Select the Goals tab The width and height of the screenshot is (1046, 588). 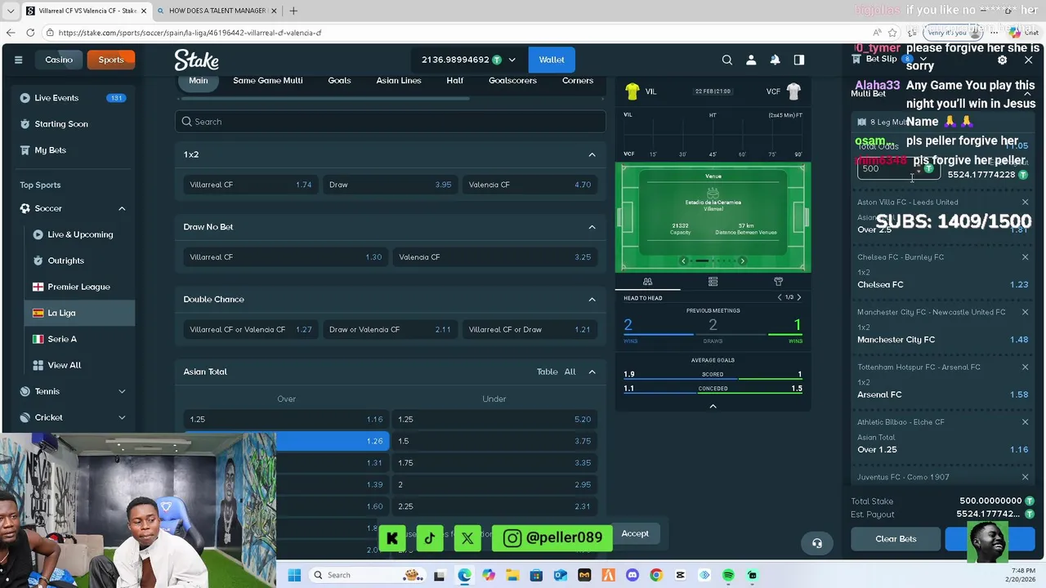point(339,81)
